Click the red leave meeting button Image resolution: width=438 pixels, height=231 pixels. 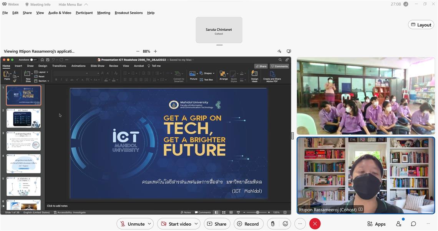point(315,224)
